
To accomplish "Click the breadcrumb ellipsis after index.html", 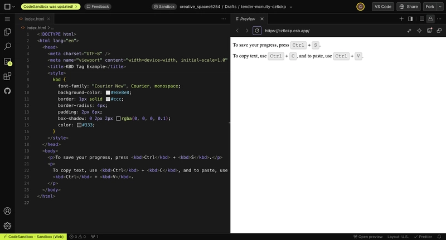I will coord(52,28).
